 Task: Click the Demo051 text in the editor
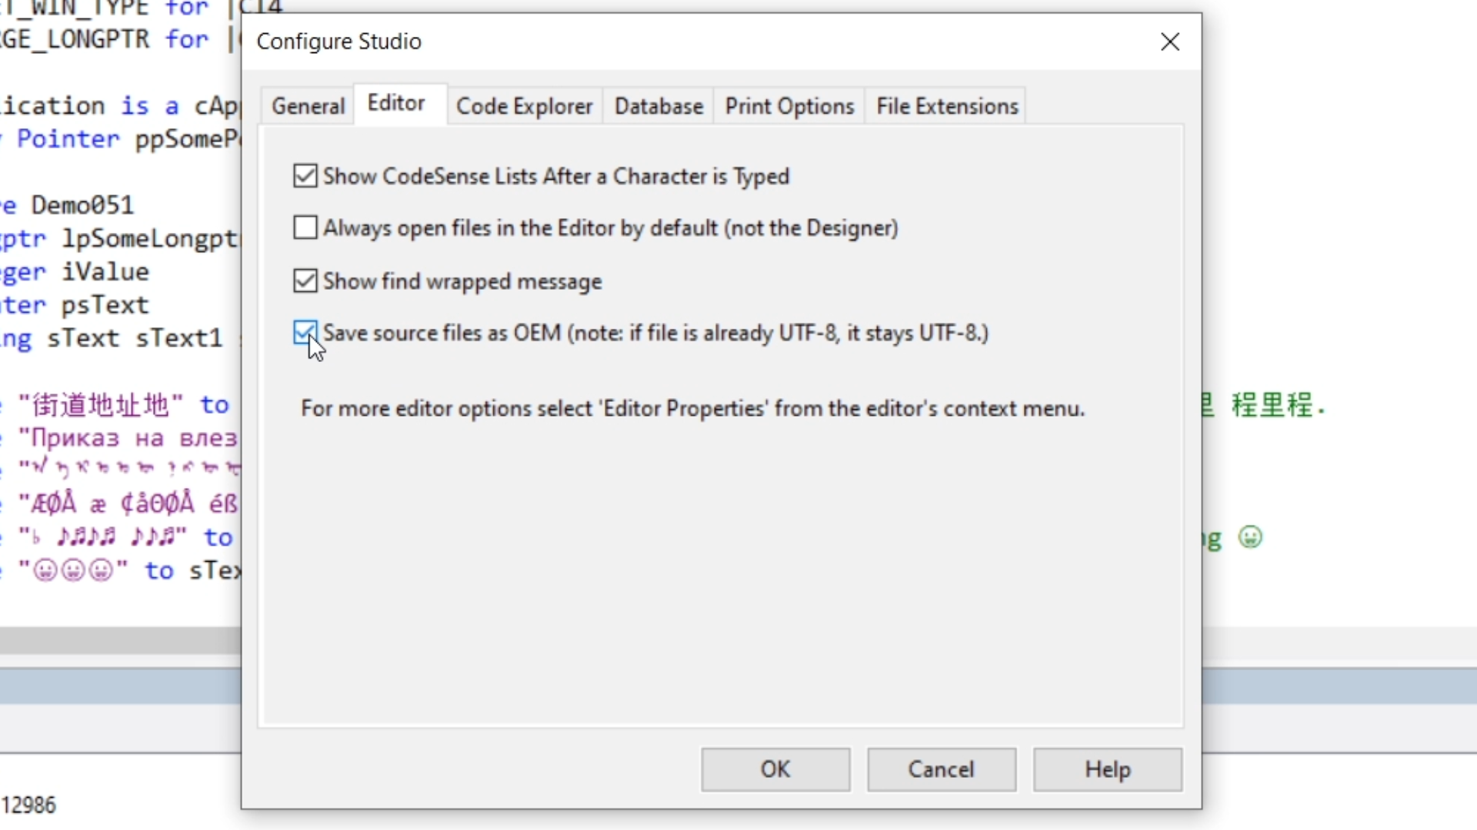tap(82, 205)
